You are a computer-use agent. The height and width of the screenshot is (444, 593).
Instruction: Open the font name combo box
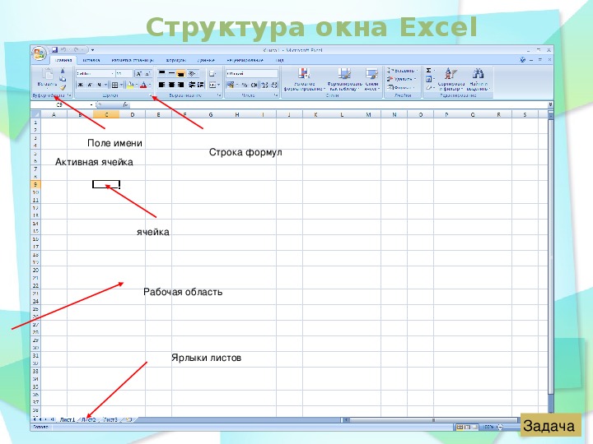point(96,74)
